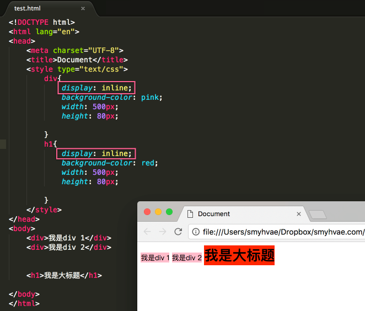Viewport: 365px width, 311px height.
Task: Click the DOCTYPE html line
Action: pyautogui.click(x=42, y=23)
